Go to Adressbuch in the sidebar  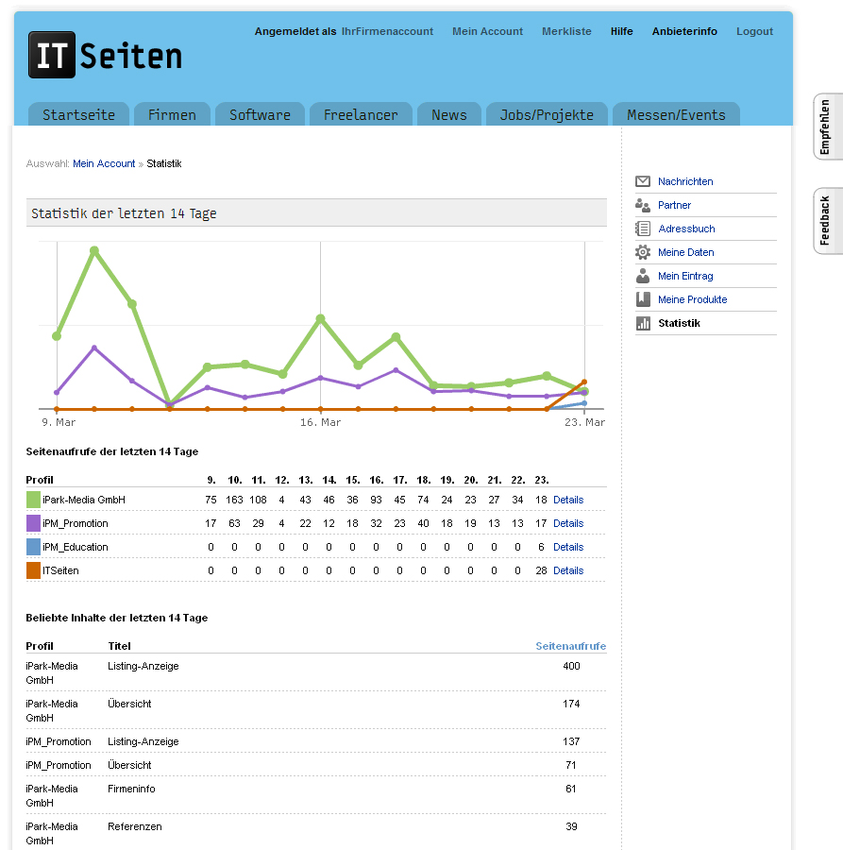point(686,229)
